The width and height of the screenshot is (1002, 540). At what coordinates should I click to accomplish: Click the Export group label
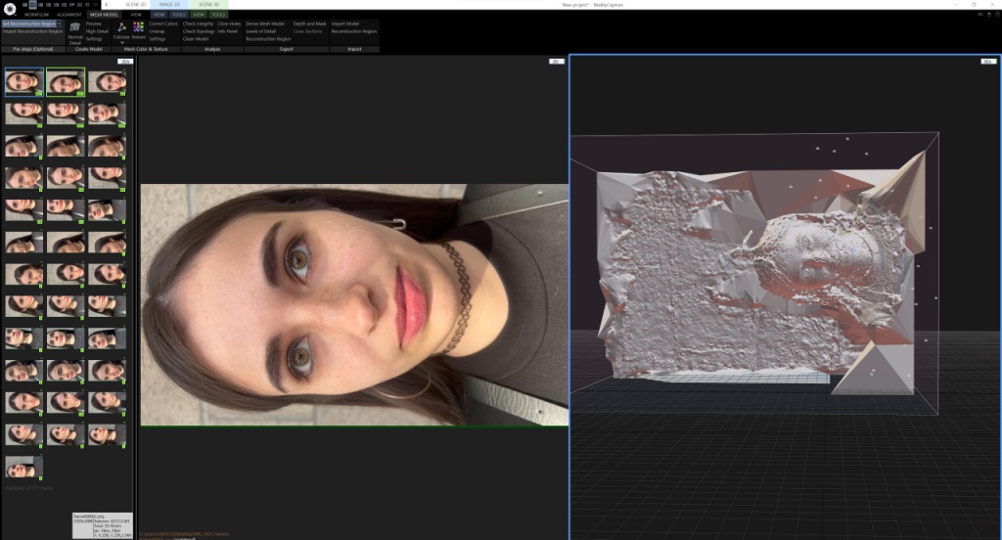pyautogui.click(x=287, y=49)
